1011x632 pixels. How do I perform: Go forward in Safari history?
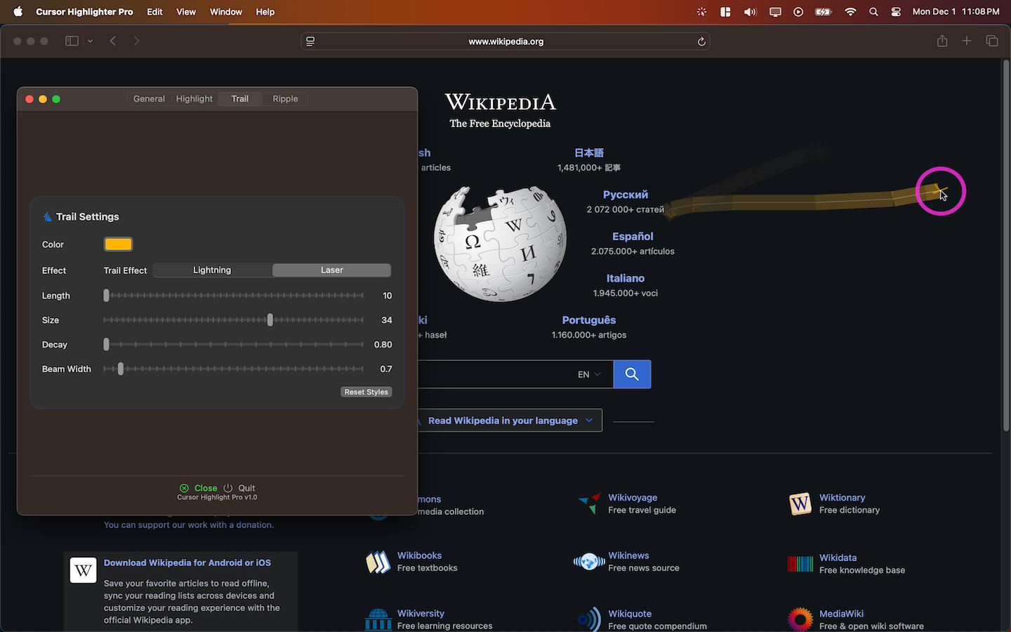pos(136,41)
